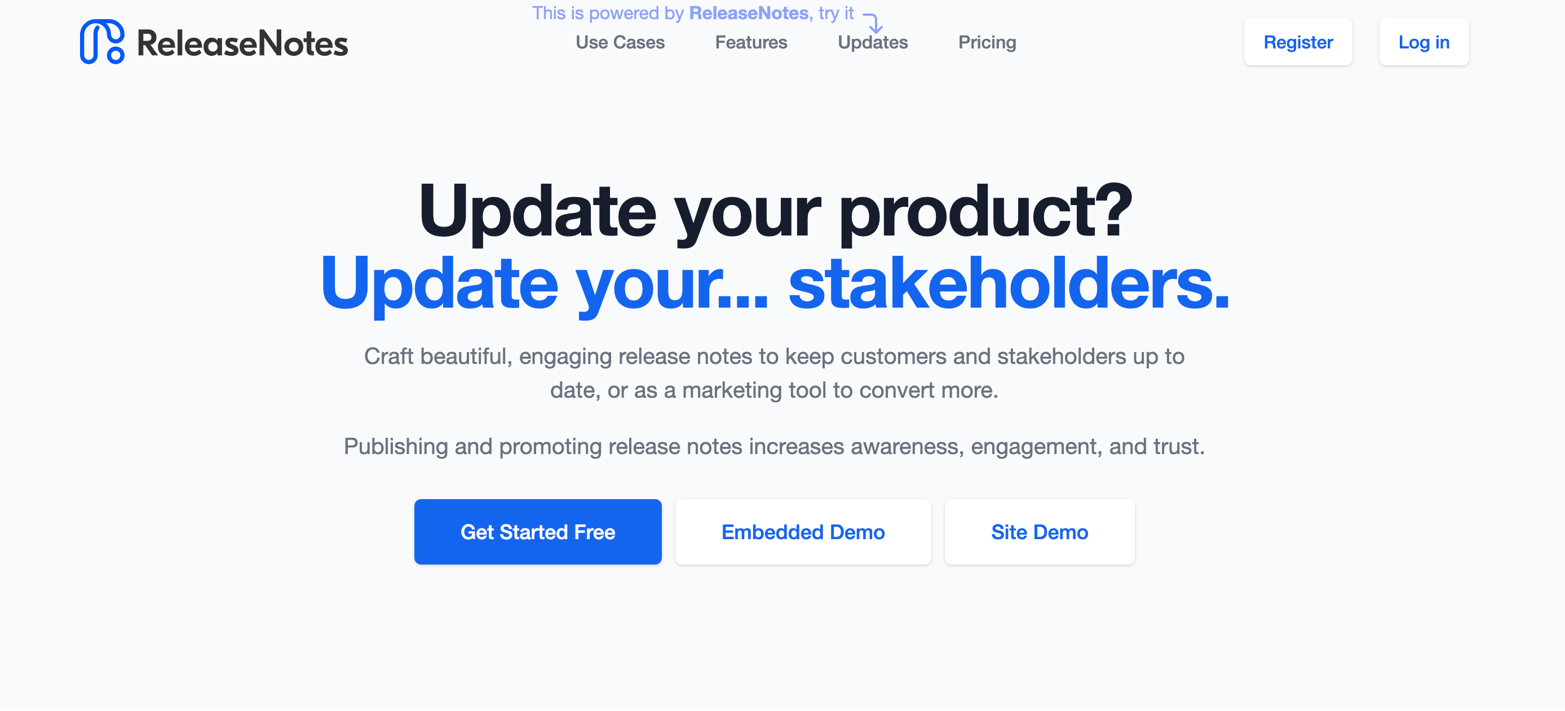Click the curved arrow pointing to Updates
This screenshot has height=711, width=1565.
point(874,23)
